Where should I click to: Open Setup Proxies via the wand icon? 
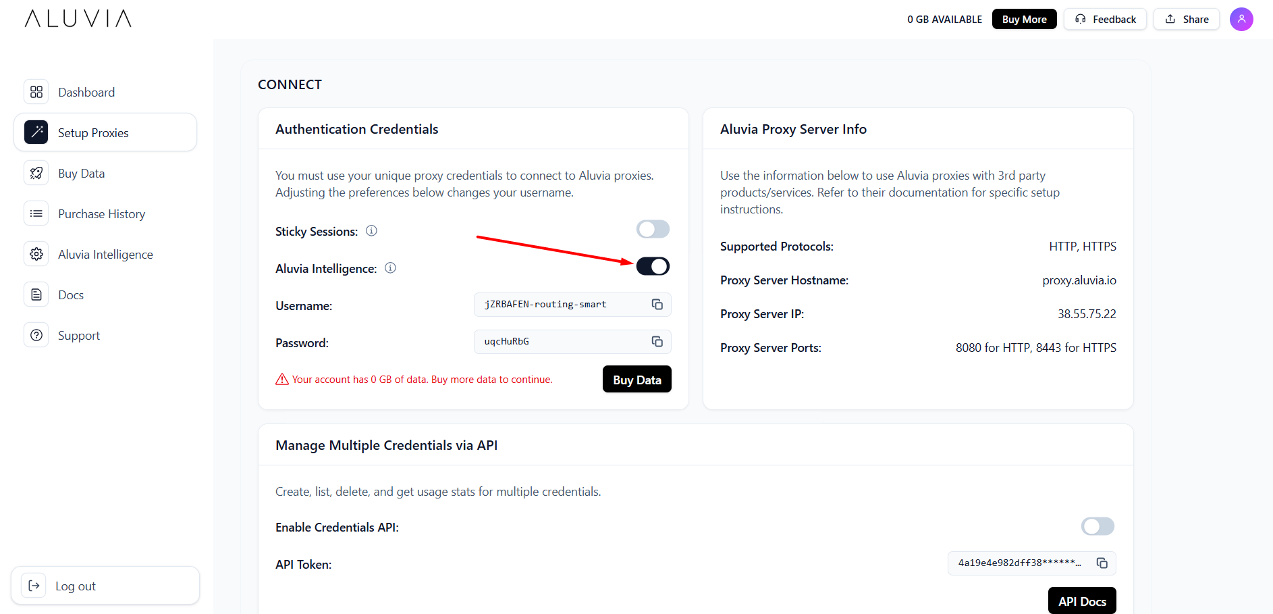36,132
